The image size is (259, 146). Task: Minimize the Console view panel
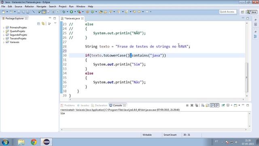pyautogui.click(x=243, y=105)
